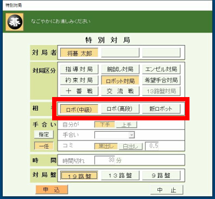Click the 指定 handicap button
The height and width of the screenshot is (199, 215).
(44, 134)
